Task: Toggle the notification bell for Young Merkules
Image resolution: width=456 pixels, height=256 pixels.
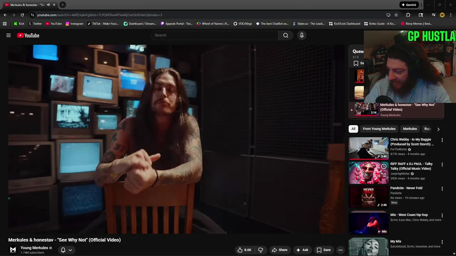Action: (63, 250)
